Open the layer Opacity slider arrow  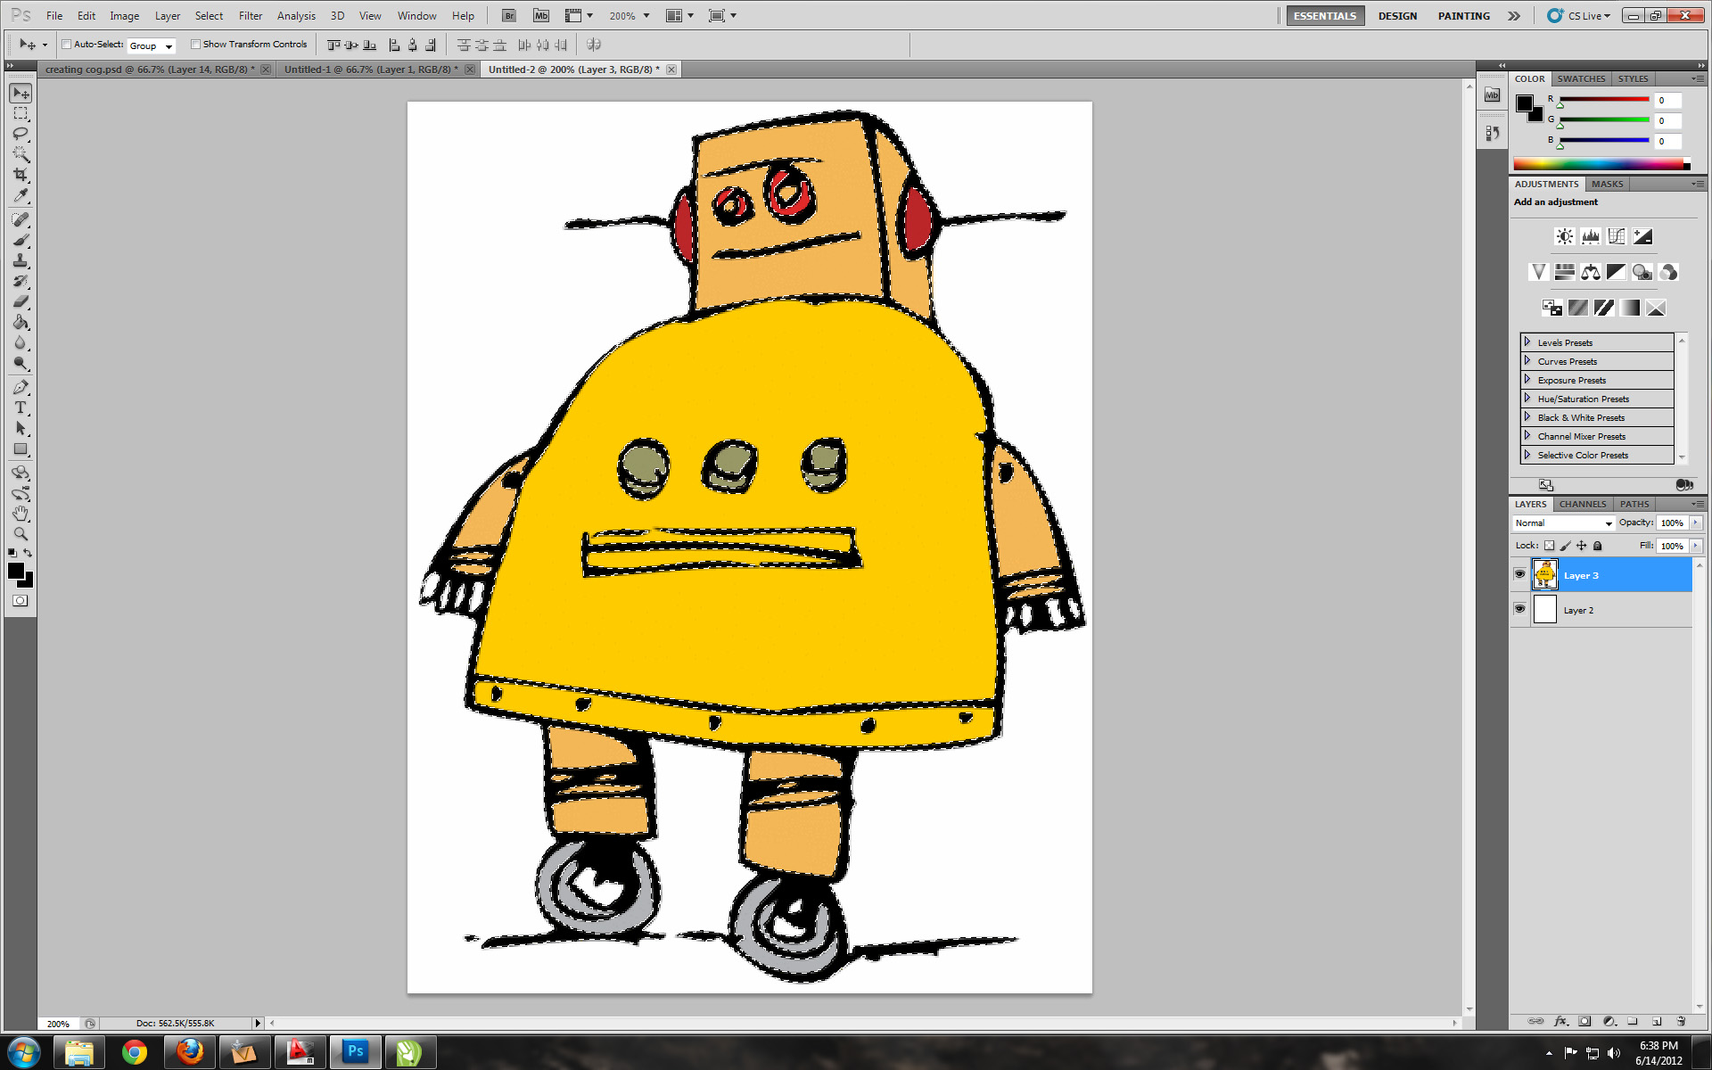pos(1695,523)
